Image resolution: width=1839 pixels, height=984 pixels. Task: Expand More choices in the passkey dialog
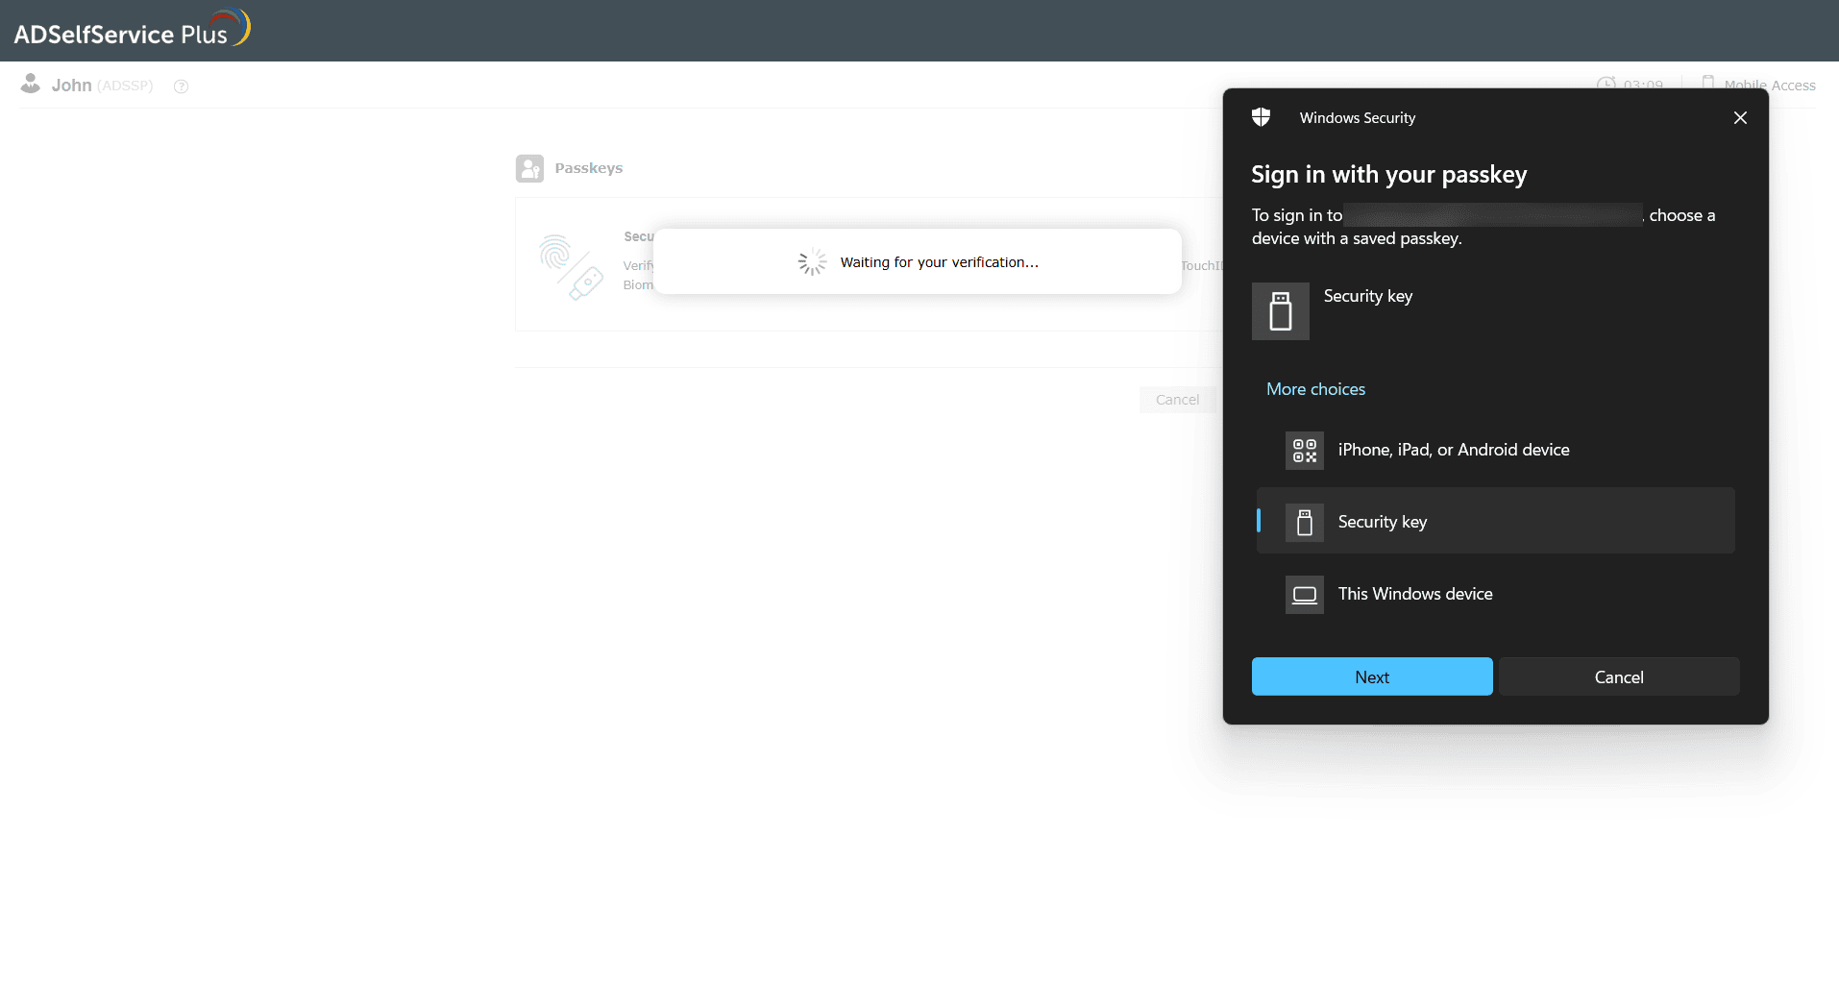point(1315,388)
